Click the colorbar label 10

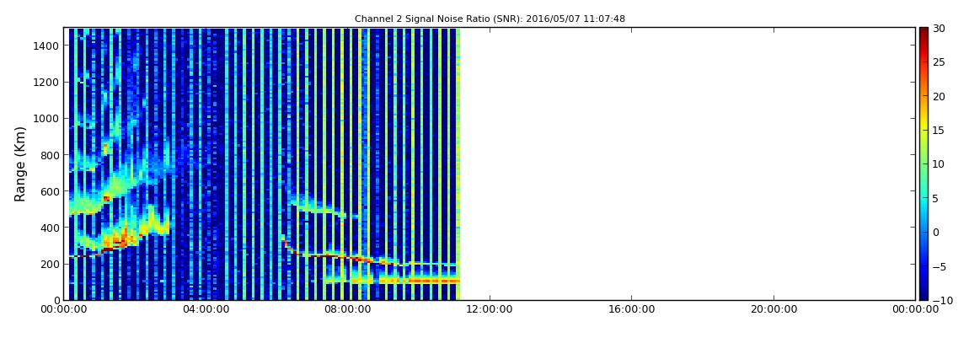[938, 164]
